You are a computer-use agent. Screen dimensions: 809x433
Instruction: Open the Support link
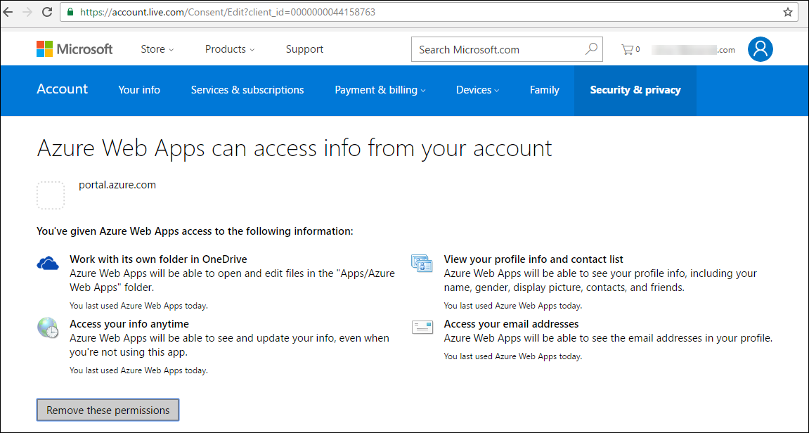coord(304,49)
